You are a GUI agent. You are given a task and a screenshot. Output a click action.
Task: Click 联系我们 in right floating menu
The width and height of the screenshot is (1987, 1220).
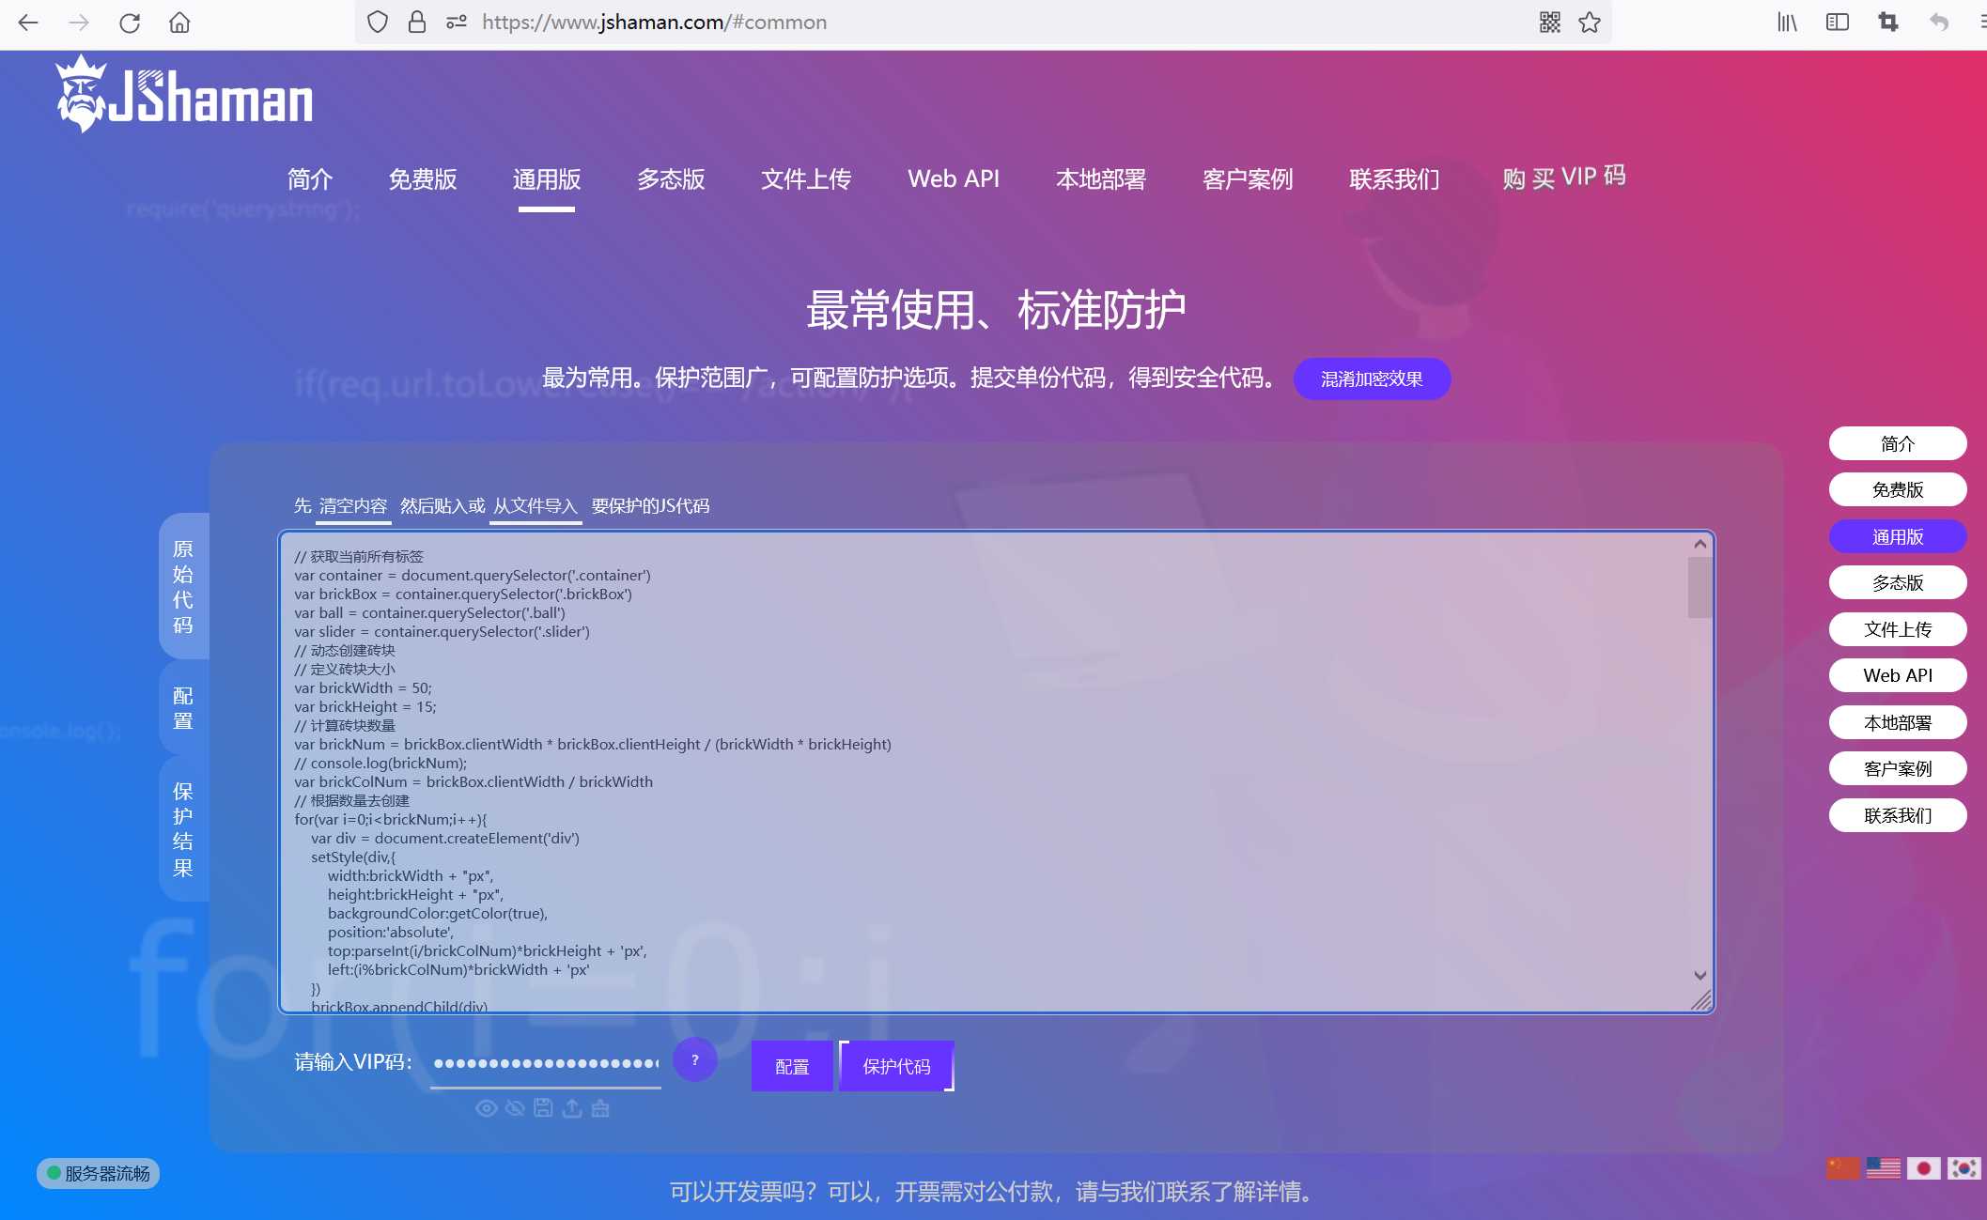coord(1898,815)
